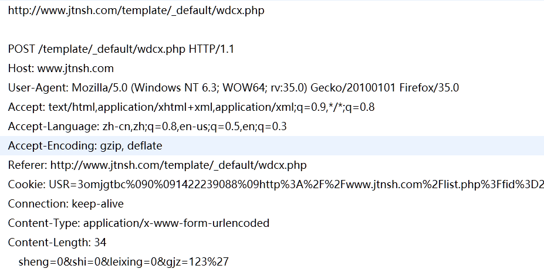Select highlighted Accept-Encoding: gzip, deflate line

pos(272,145)
